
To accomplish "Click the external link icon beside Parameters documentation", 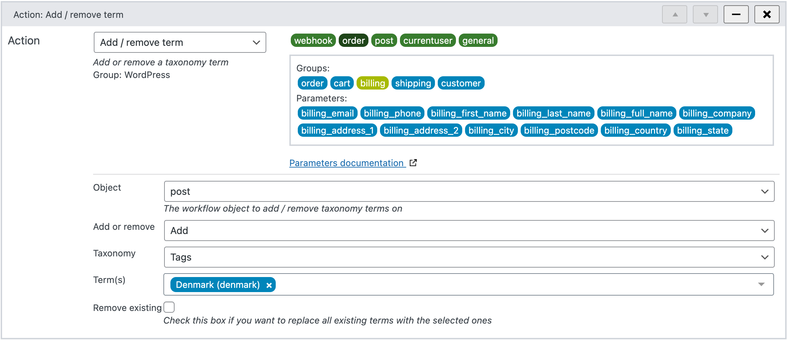I will 413,163.
